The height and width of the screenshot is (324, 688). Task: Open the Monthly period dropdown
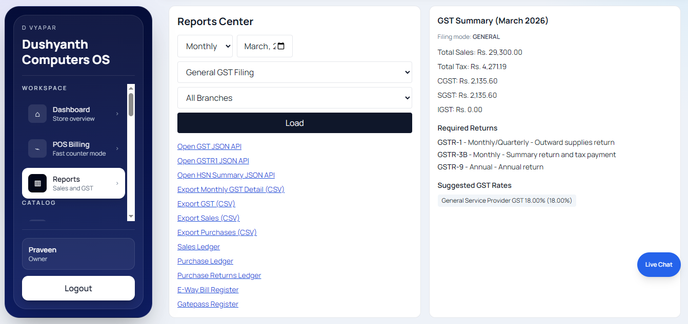205,46
